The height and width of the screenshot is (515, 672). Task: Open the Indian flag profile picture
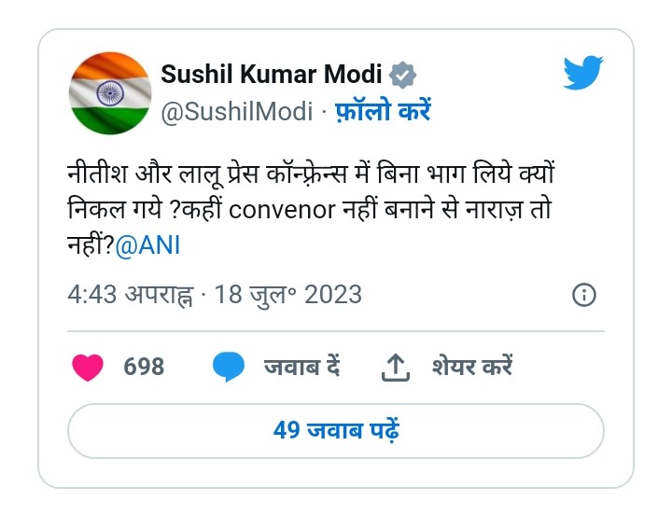tap(110, 93)
